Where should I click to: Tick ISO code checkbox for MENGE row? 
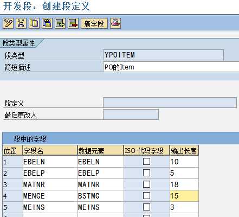tap(146, 196)
